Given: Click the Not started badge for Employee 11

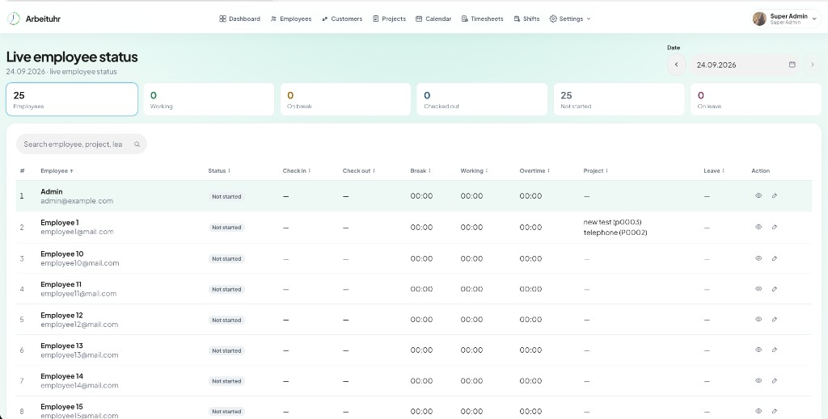Looking at the screenshot, I should pyautogui.click(x=226, y=289).
